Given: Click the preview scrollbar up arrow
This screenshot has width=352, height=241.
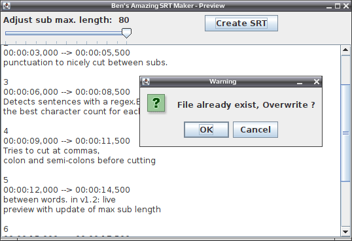Looking at the screenshot, I should click(x=345, y=50).
